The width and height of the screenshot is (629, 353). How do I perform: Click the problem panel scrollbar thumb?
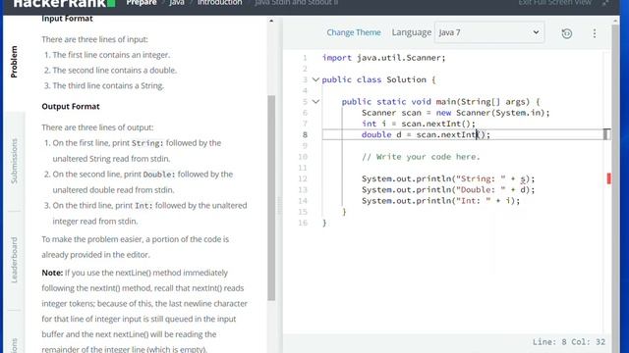click(x=271, y=198)
